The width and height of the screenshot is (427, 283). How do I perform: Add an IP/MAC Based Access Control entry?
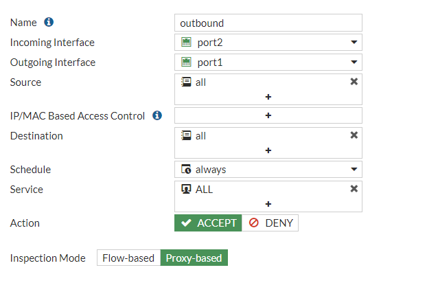268,115
